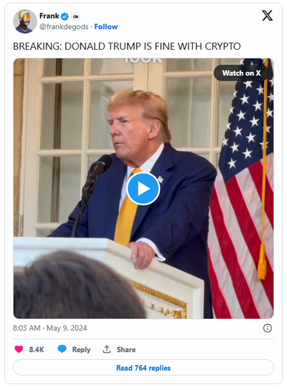Follow the @frankdegods account
The height and width of the screenshot is (390, 287).
tap(106, 27)
